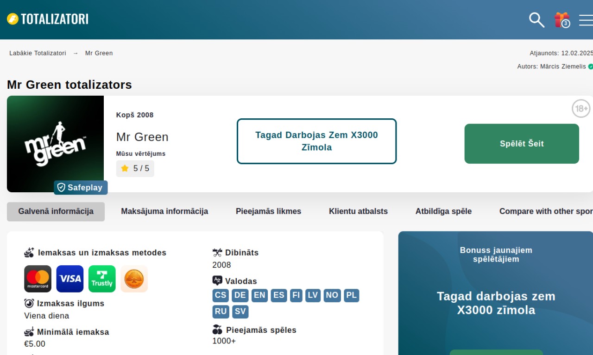Viewport: 593px width, 355px height.
Task: Click the coins icon beside Iemaksas un izmaksas metodes
Action: [29, 253]
